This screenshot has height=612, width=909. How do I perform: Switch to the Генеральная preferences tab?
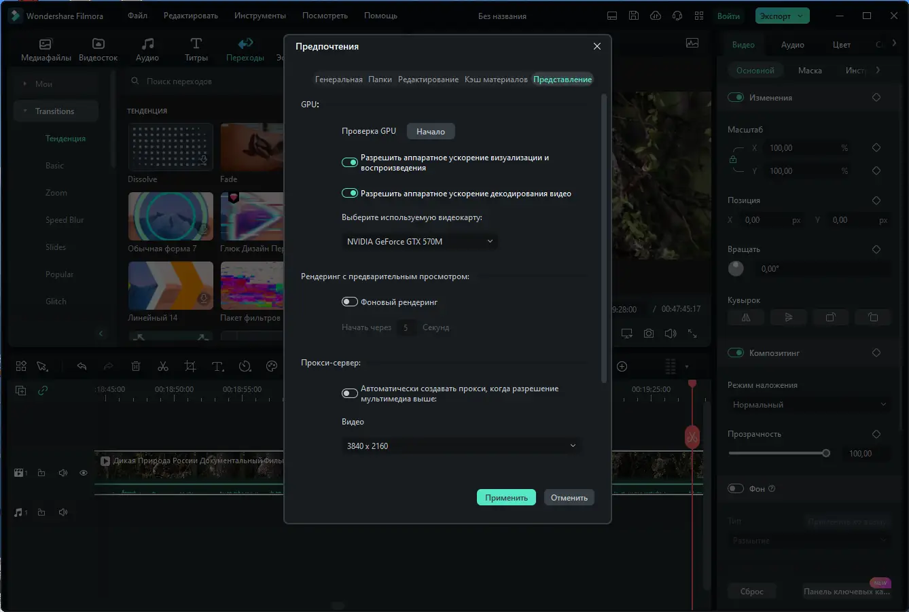[x=338, y=79]
